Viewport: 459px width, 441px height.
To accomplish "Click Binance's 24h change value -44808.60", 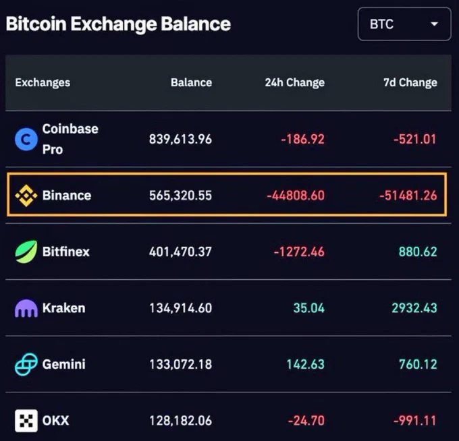I will pos(296,196).
